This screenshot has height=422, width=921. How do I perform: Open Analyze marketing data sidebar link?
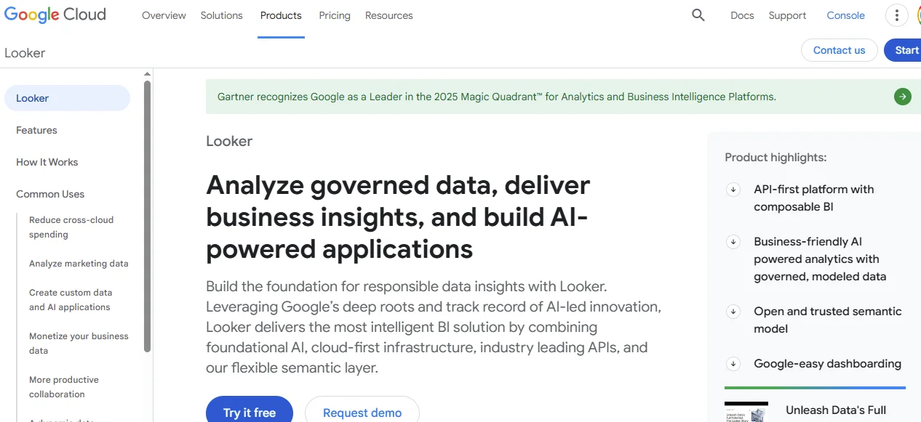click(79, 264)
